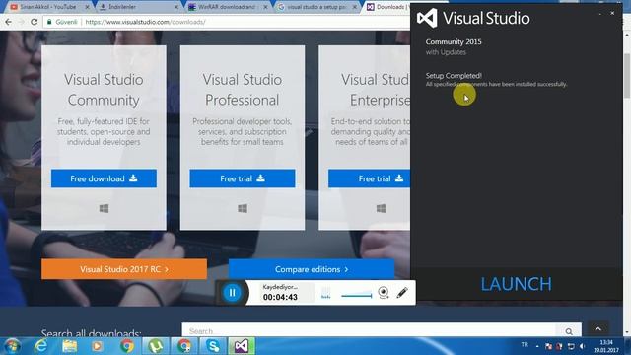
Task: Click the Visual Studio installer taskbar icon
Action: pyautogui.click(x=242, y=346)
